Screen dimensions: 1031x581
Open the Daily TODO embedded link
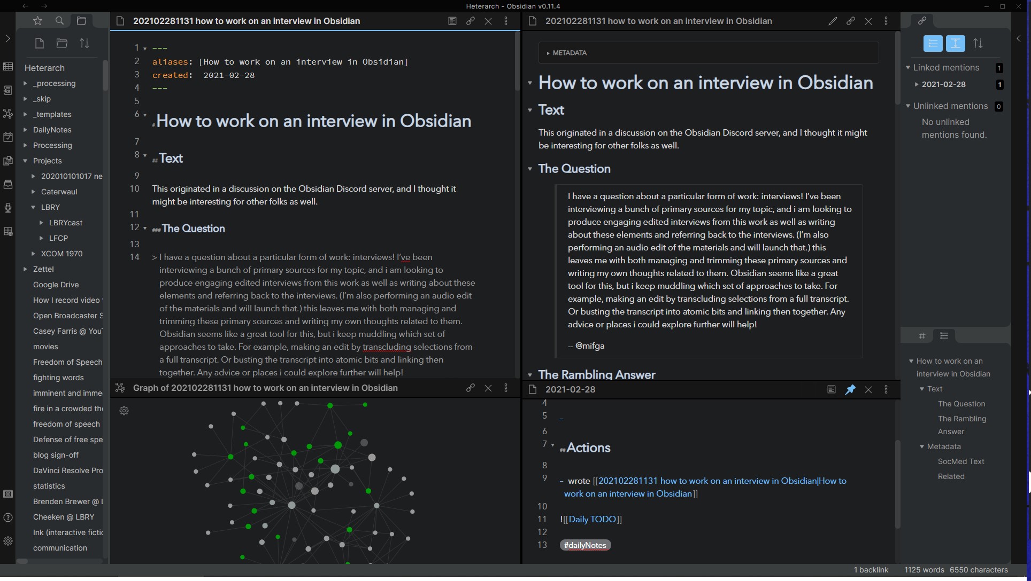[x=592, y=519]
